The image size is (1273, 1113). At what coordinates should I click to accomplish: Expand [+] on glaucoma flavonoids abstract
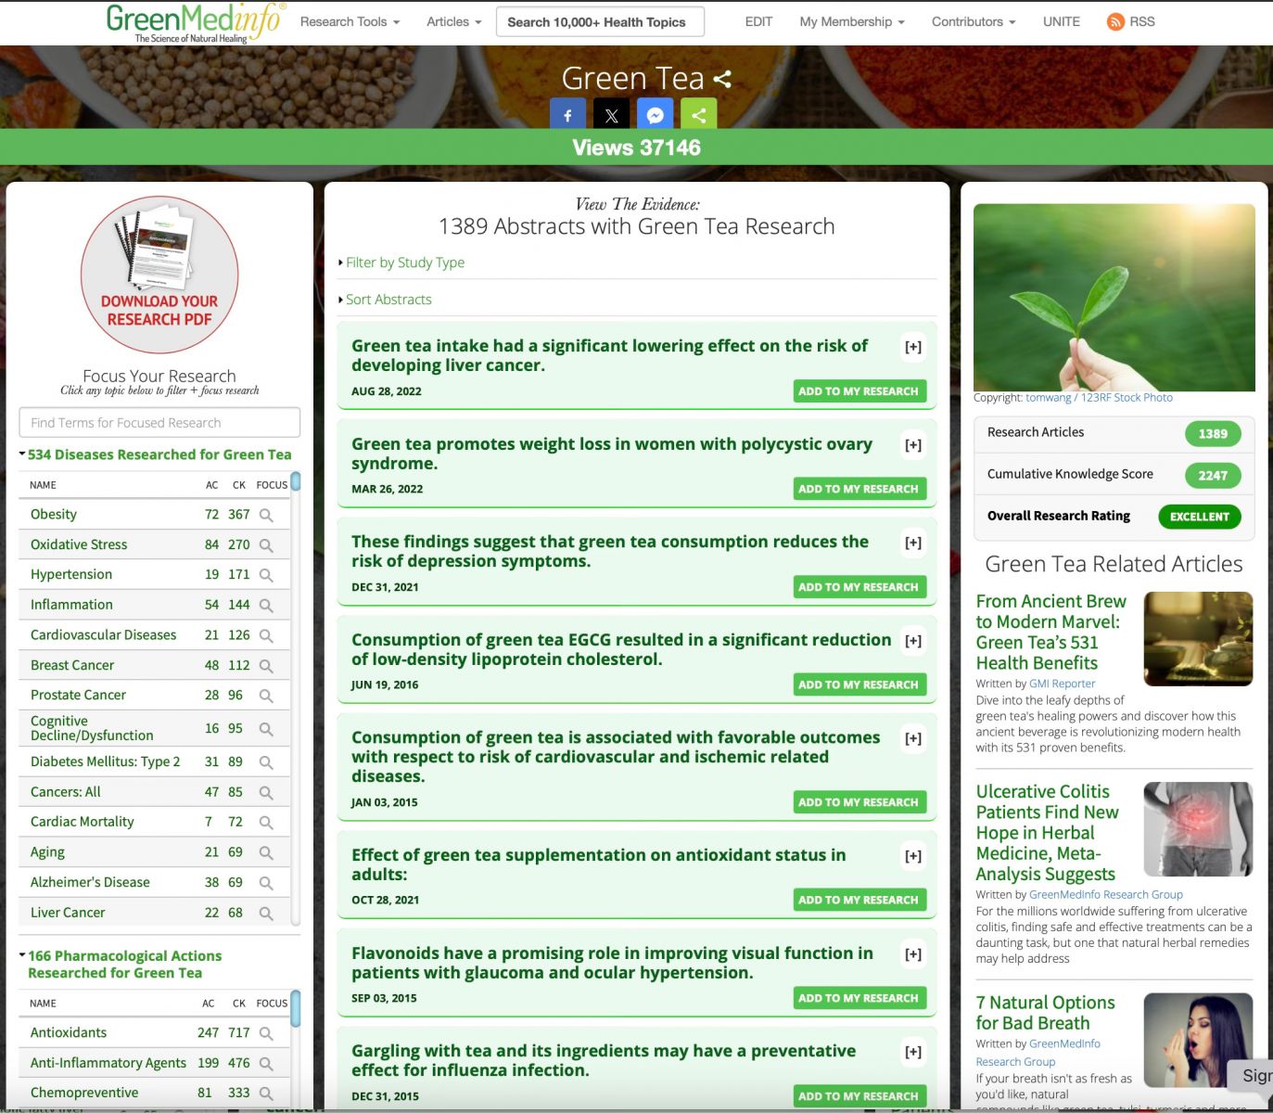pos(913,954)
